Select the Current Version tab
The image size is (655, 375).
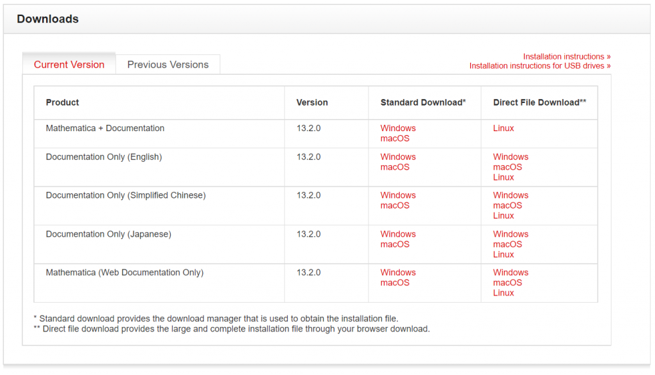pyautogui.click(x=68, y=64)
